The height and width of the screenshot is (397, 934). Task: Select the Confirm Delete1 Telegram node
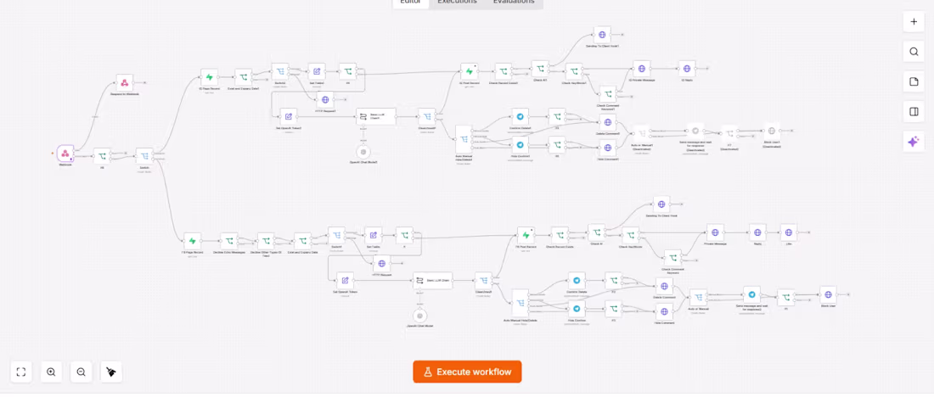[x=520, y=117]
